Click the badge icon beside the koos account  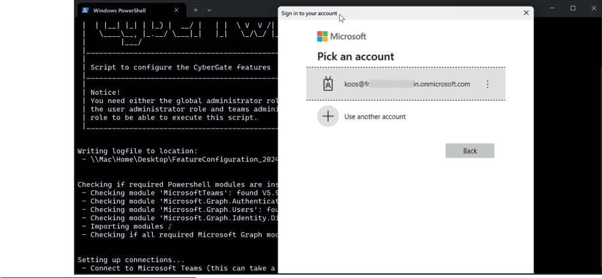(328, 84)
